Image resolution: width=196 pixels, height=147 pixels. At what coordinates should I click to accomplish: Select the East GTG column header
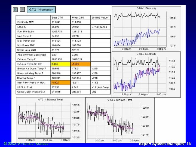[57, 18]
